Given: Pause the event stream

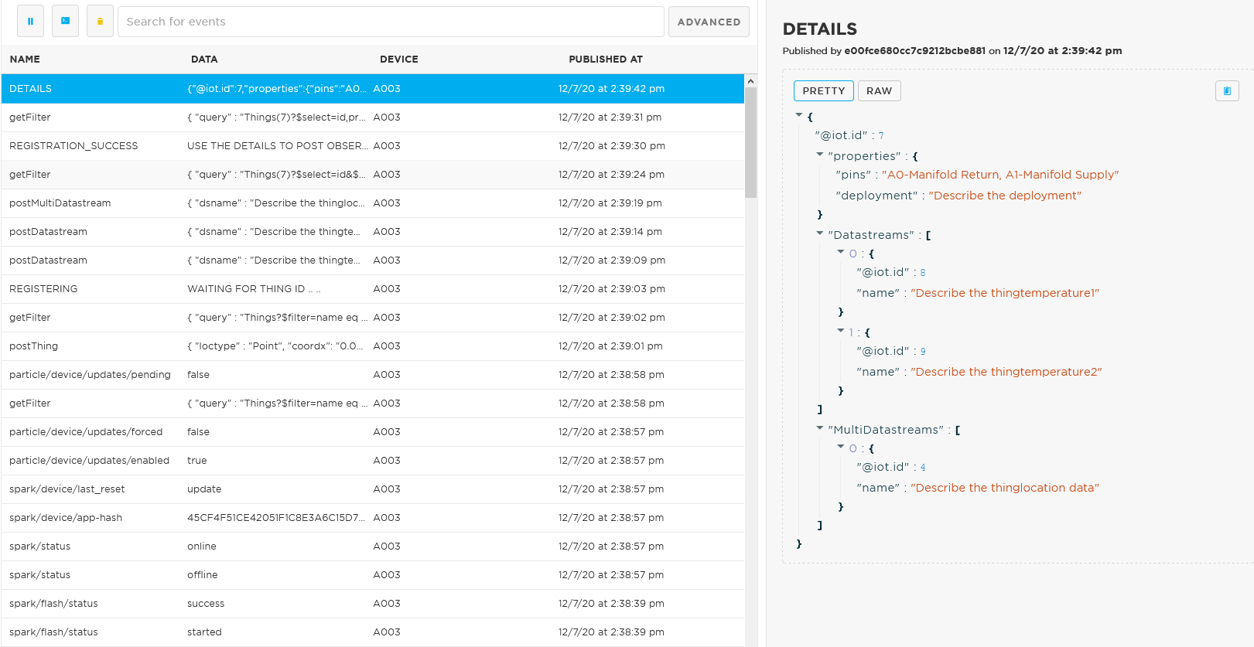Looking at the screenshot, I should (x=30, y=22).
